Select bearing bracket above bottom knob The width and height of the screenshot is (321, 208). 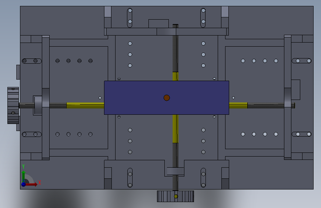point(175,171)
